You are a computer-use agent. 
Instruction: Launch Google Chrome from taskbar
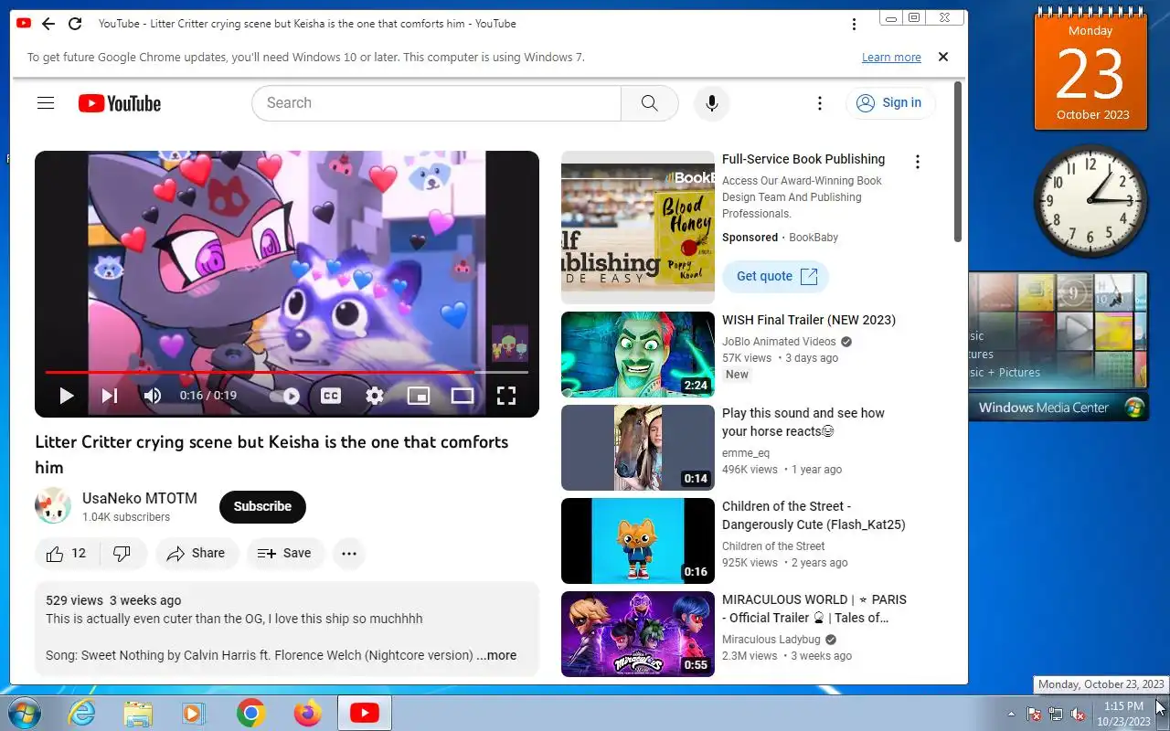[250, 713]
